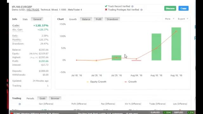Image resolution: width=203 pixels, height=114 pixels.
Task: Click the Aug 16 '16 green bar
Action: coord(176,44)
